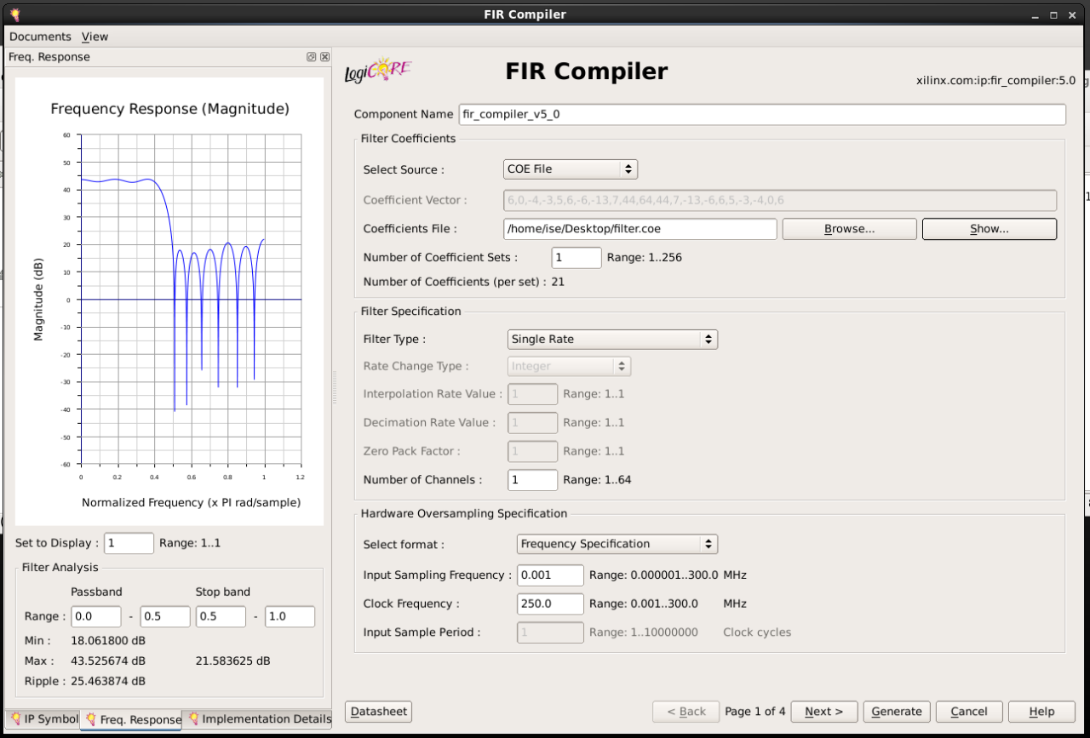Click 'Number of Coefficients (per set) : 21' text
This screenshot has height=738, width=1090.
[x=464, y=282]
